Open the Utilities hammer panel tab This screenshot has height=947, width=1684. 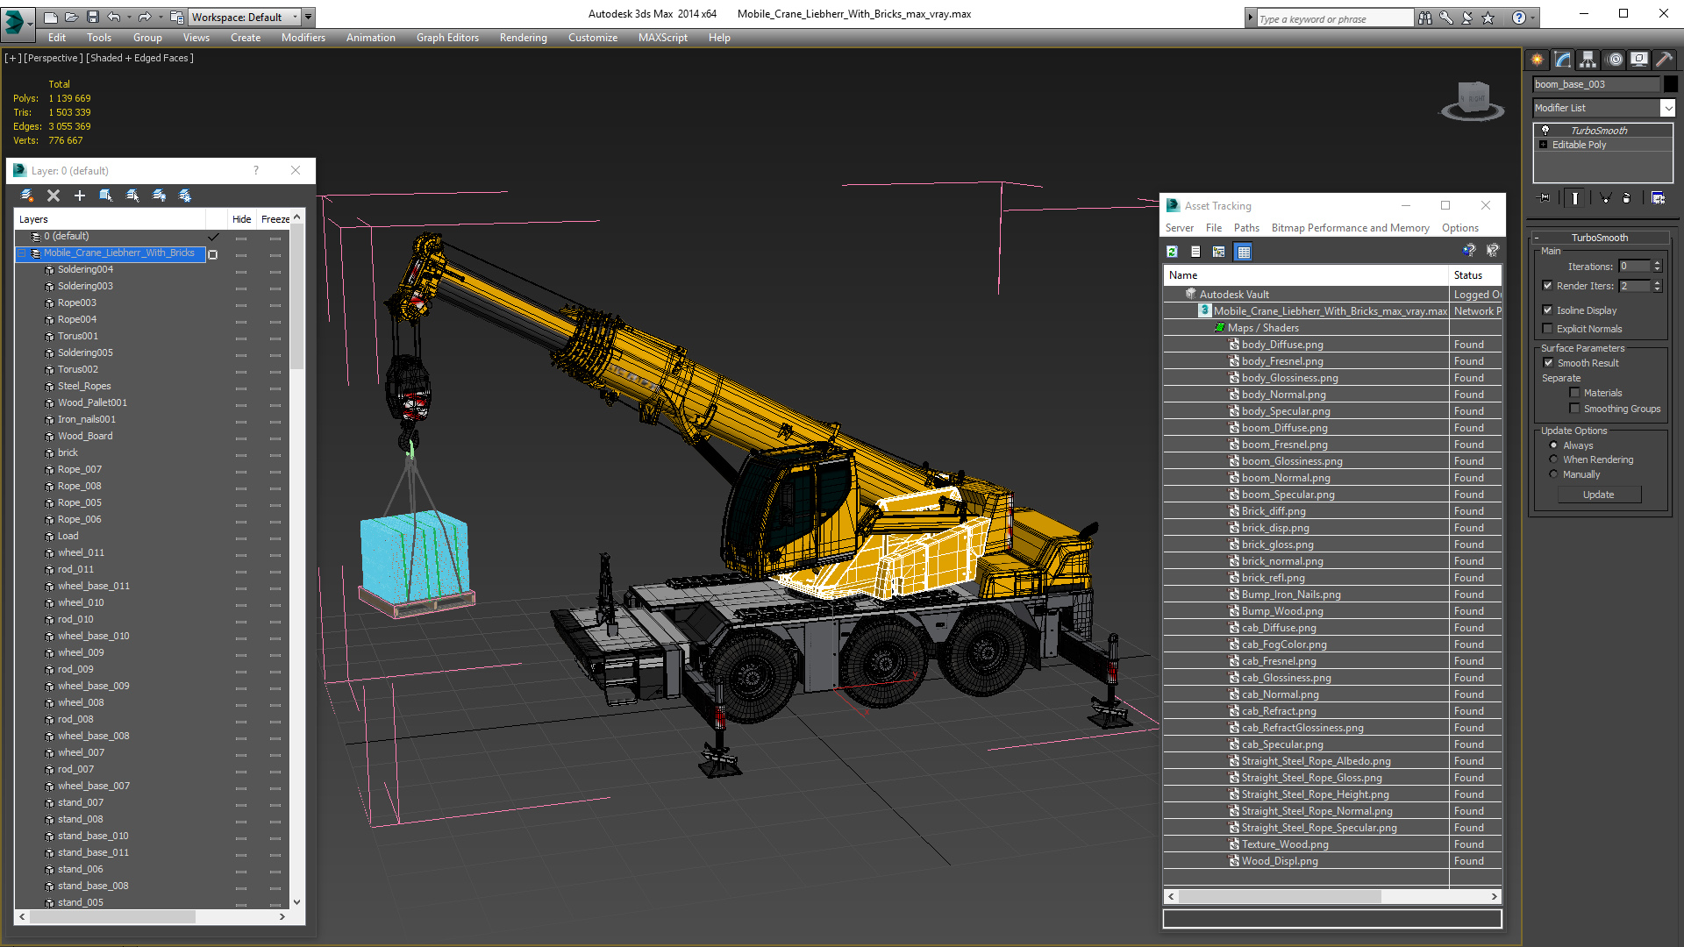pyautogui.click(x=1664, y=60)
